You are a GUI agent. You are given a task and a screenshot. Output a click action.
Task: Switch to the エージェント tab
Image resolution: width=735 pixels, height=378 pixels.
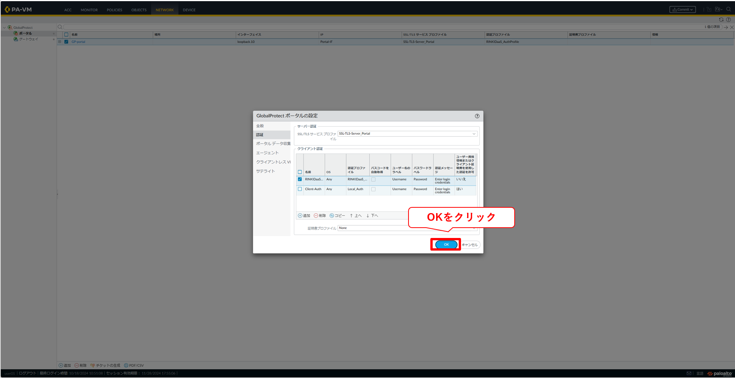(267, 153)
